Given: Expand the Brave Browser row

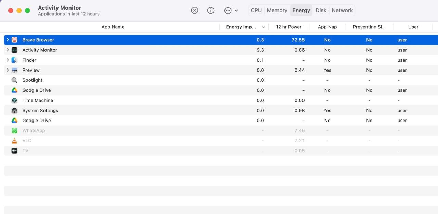Looking at the screenshot, I should (x=8, y=40).
